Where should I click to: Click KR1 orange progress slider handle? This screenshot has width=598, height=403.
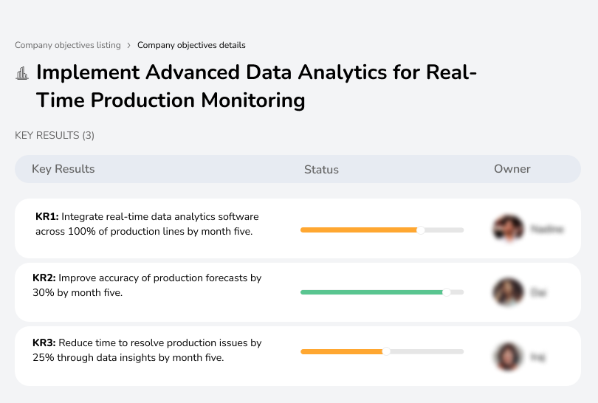tap(420, 230)
